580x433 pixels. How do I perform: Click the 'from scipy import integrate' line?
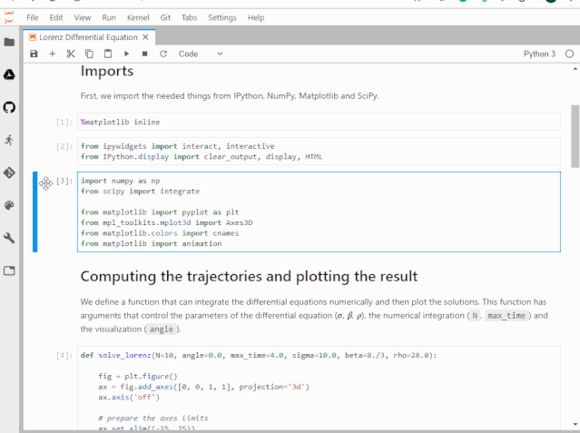(140, 192)
